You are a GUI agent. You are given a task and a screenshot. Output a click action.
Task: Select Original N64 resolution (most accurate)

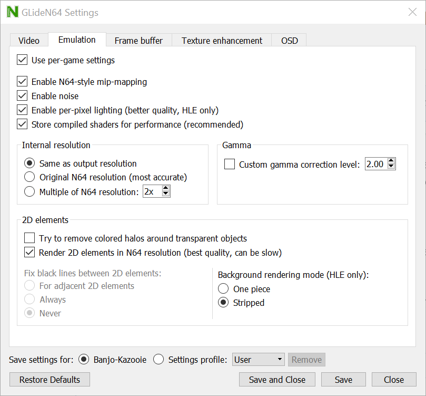29,178
